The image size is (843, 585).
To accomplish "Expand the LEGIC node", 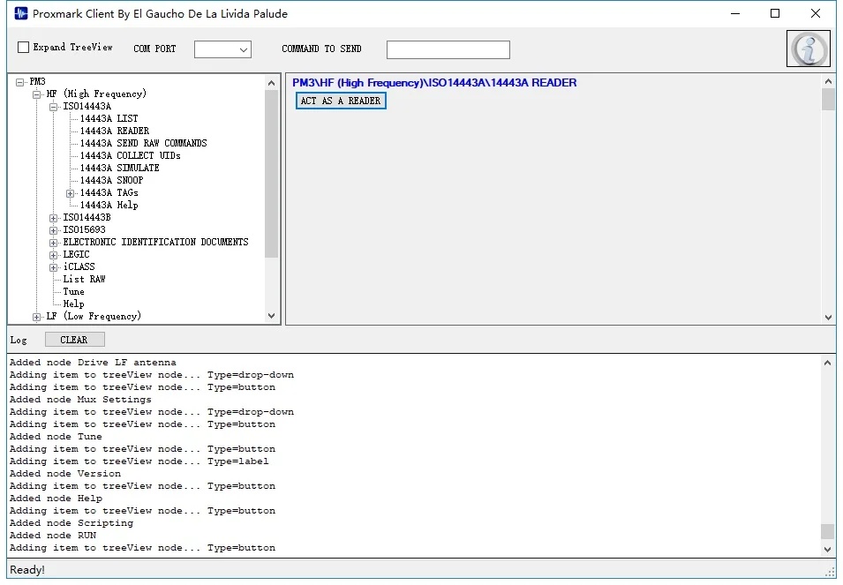I will 53,255.
